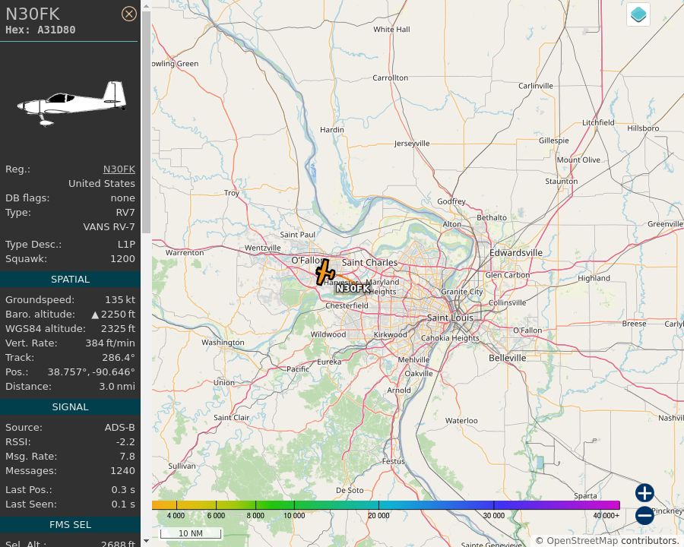Click the 30 000 mark on altitude color bar
The height and width of the screenshot is (547, 684).
[x=494, y=515]
